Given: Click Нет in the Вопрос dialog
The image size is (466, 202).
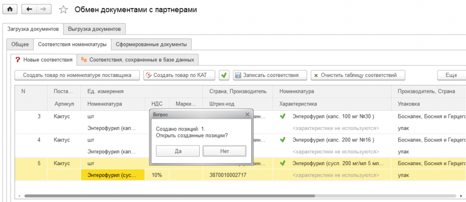Looking at the screenshot, I should point(225,151).
